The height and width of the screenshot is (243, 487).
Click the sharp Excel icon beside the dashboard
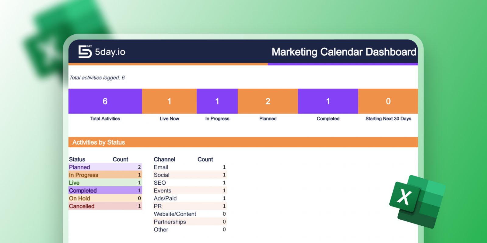click(x=417, y=201)
